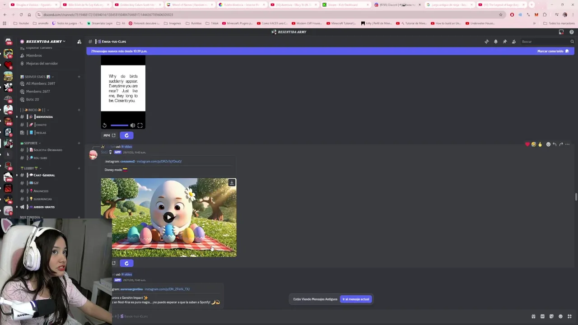The height and width of the screenshot is (325, 578).
Task: Replay the birds lyric video
Action: point(104,125)
